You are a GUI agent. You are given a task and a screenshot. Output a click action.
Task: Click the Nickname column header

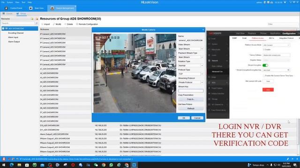pyautogui.click(x=45, y=29)
